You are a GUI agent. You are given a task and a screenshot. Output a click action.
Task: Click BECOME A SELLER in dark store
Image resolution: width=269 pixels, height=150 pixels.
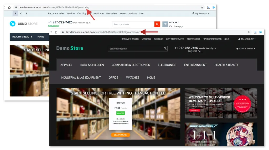(130, 39)
